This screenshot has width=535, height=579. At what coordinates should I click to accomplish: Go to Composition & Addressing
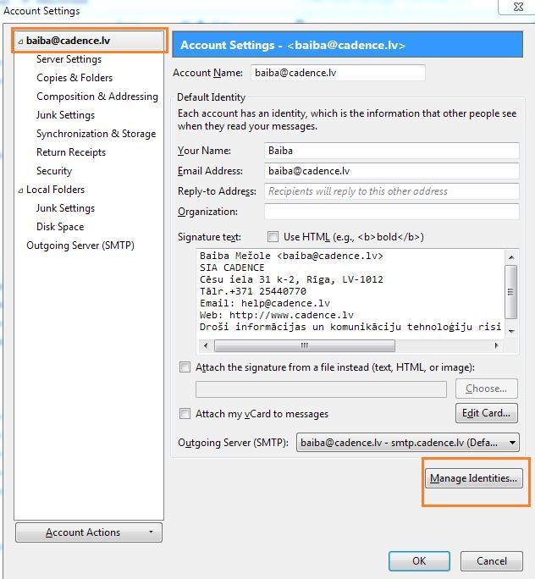click(x=97, y=96)
